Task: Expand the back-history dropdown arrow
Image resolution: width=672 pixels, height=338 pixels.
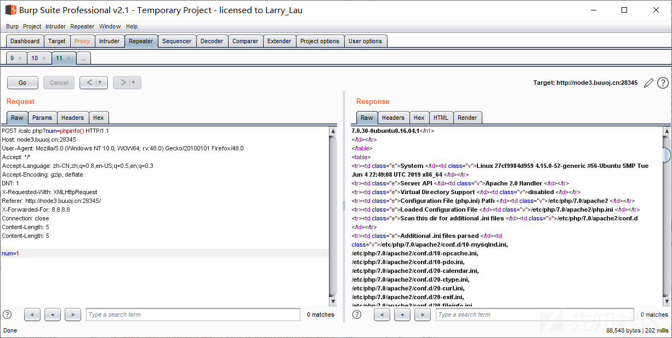Action: coord(100,83)
